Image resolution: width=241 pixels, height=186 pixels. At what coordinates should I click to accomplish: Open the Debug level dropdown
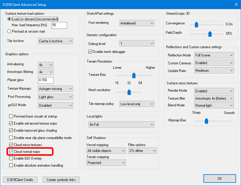137,43
